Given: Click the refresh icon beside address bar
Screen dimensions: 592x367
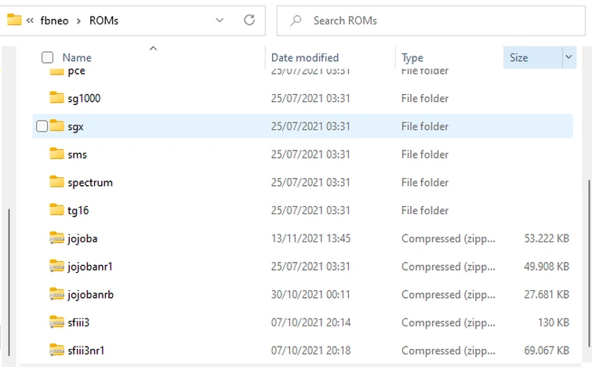Looking at the screenshot, I should pos(249,20).
